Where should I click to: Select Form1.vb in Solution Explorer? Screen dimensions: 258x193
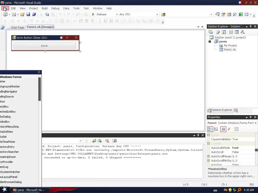[230, 50]
